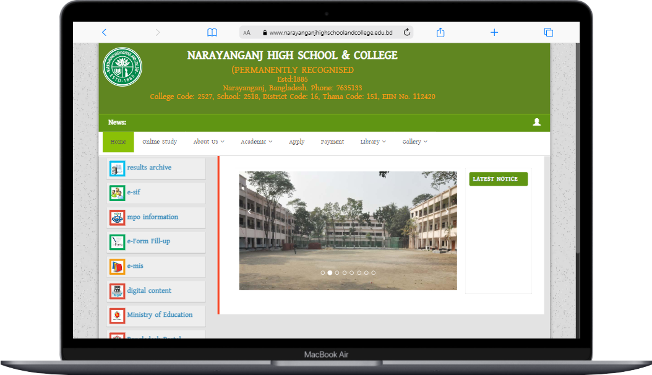Switch to the Home tab
652x375 pixels.
pyautogui.click(x=118, y=142)
